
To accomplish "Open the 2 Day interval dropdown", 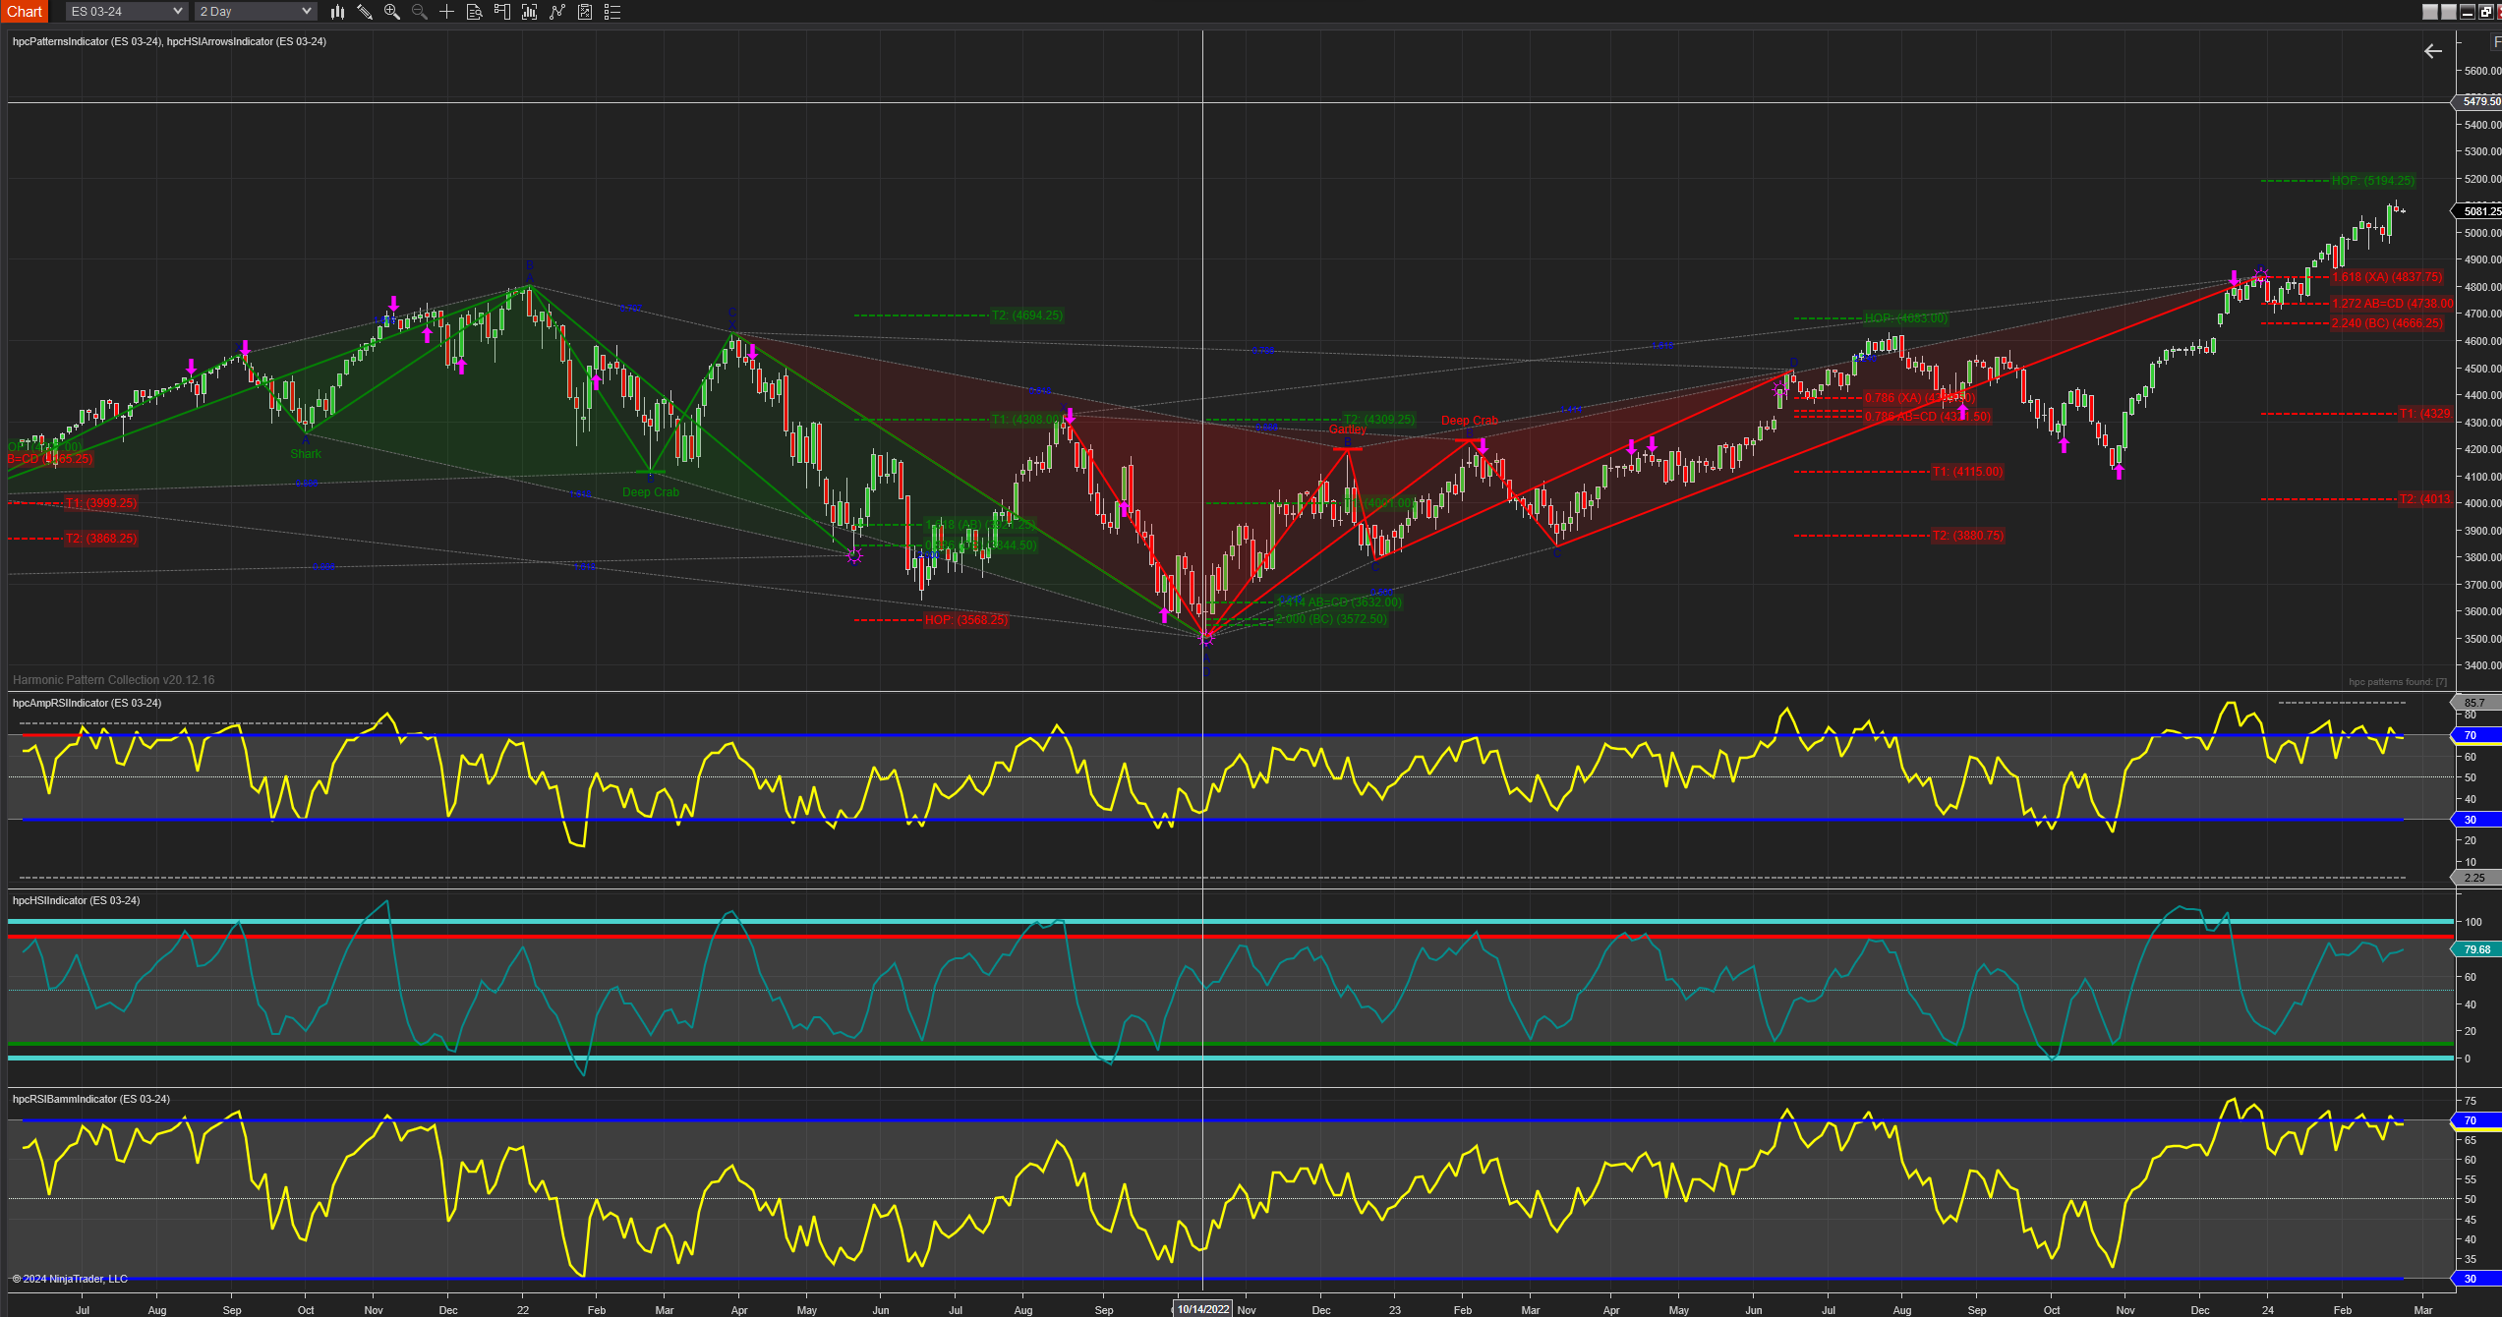I will pos(255,12).
